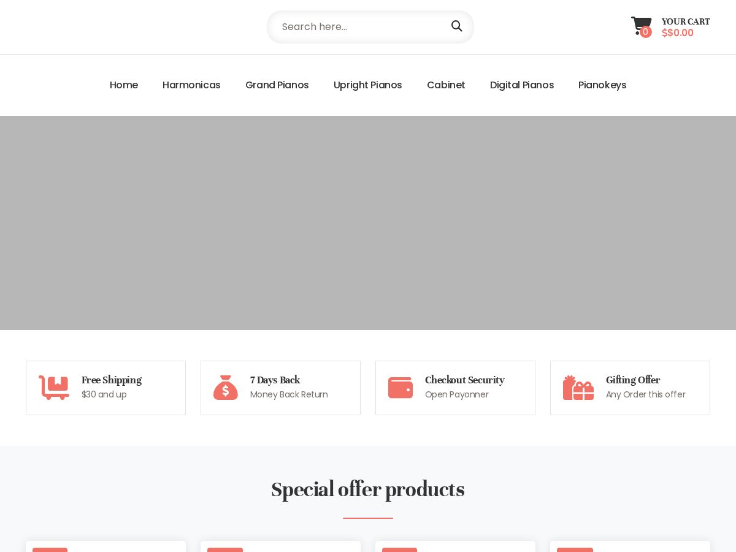Image resolution: width=736 pixels, height=552 pixels.
Task: Open the Pianokeys category
Action: click(x=602, y=85)
